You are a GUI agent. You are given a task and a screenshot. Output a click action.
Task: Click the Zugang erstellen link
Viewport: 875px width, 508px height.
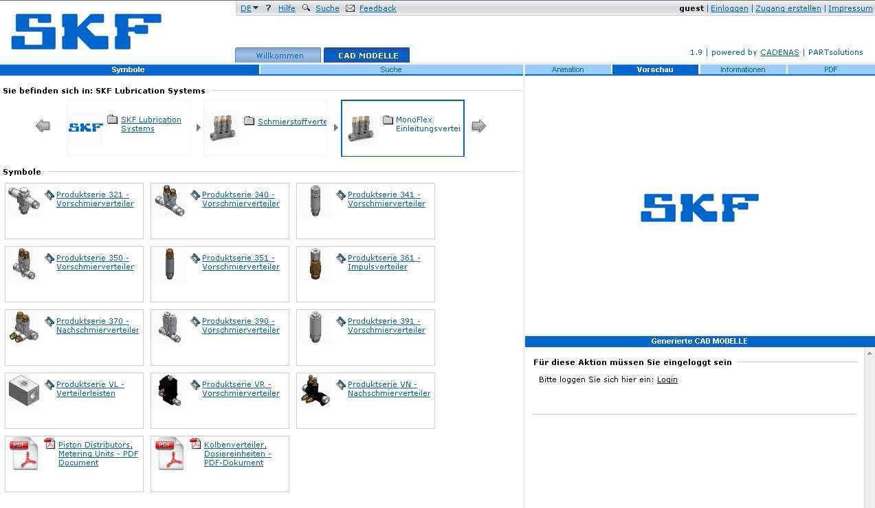[788, 8]
